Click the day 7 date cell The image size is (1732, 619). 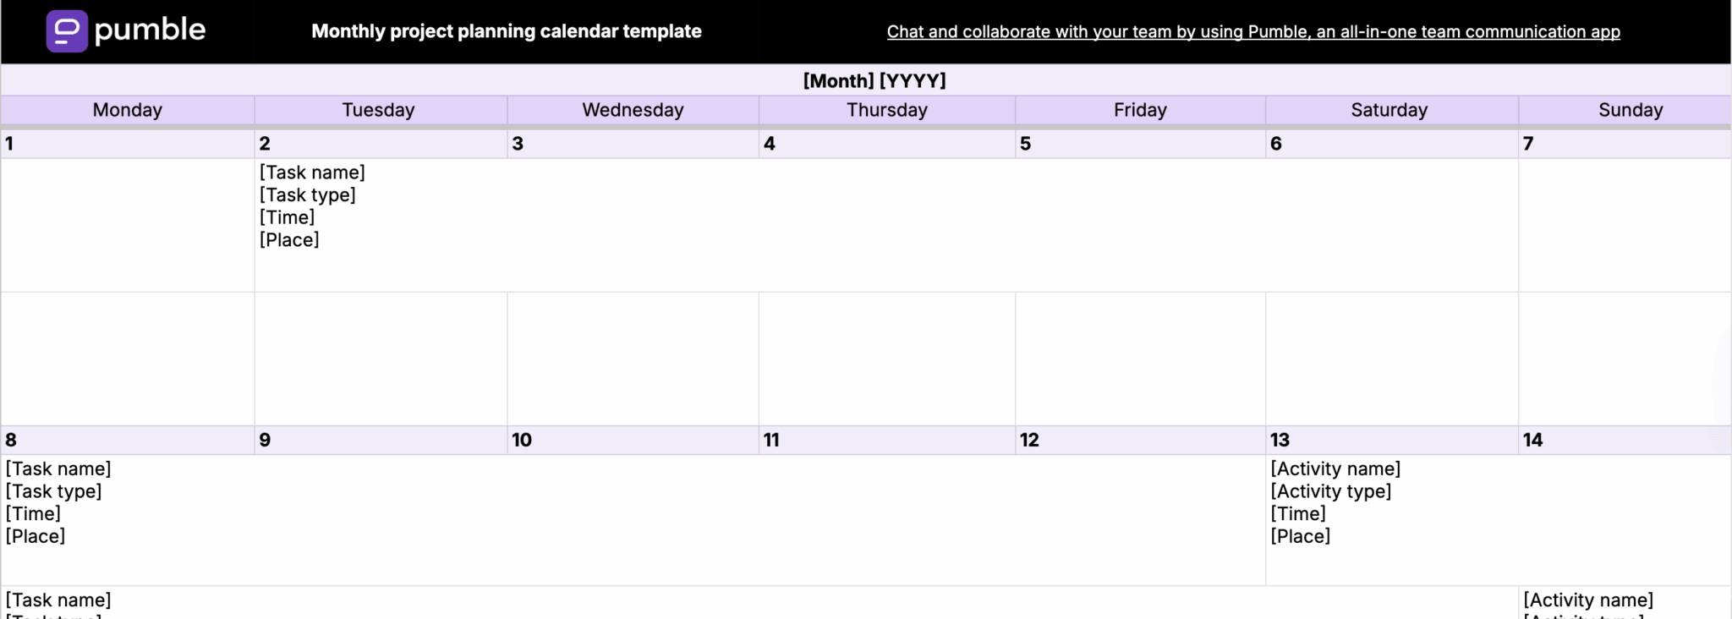[x=1625, y=144]
